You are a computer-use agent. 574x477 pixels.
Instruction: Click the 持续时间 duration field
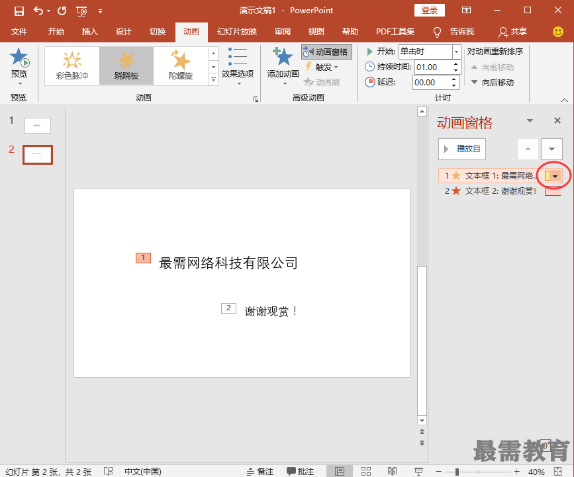point(433,67)
